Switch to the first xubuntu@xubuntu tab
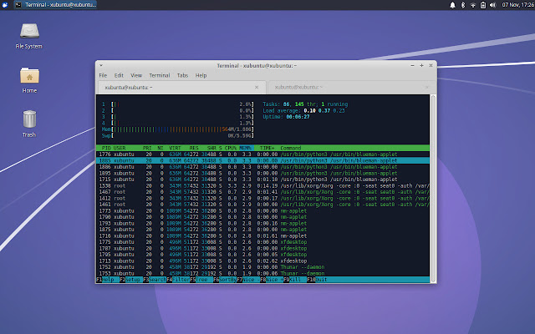The image size is (535, 334). point(182,87)
